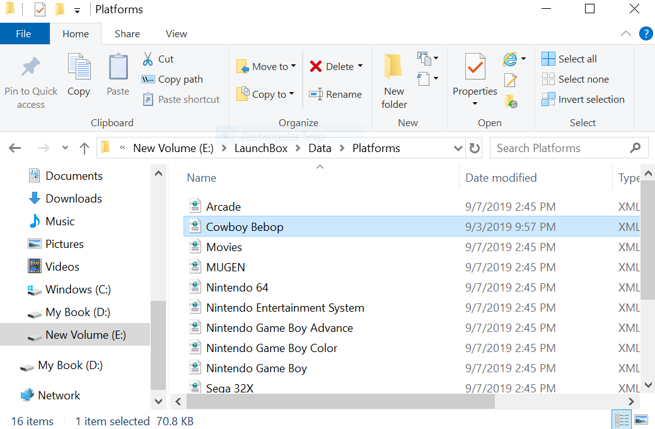
Task: Click the Pin to Quick access icon
Action: click(30, 67)
